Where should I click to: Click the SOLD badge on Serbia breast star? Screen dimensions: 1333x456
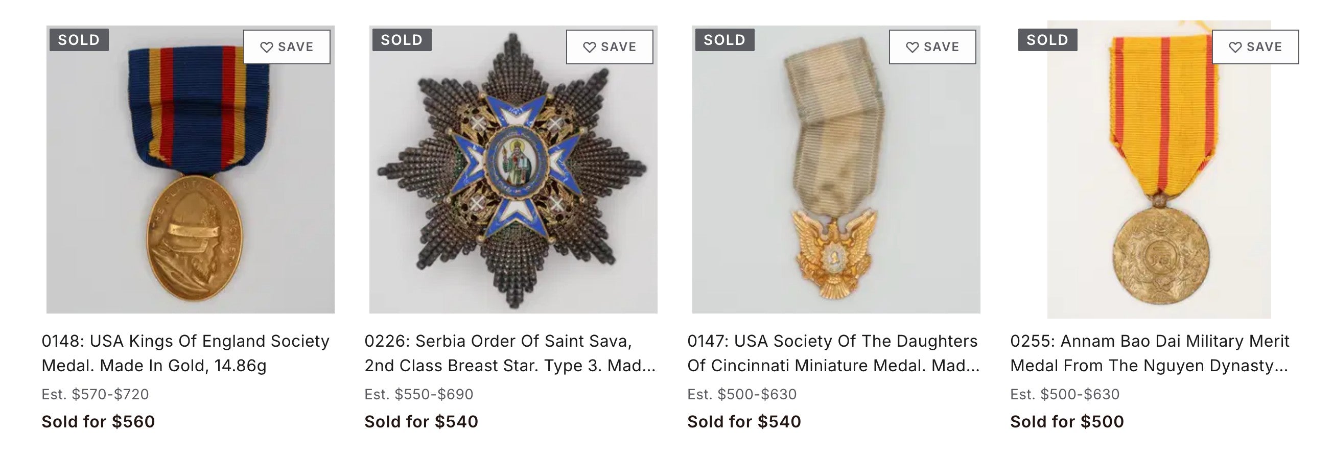pos(402,40)
